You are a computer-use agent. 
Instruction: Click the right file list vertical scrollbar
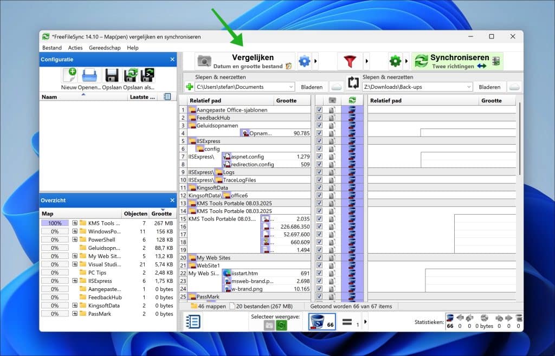coord(519,141)
